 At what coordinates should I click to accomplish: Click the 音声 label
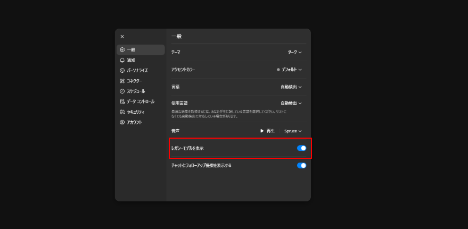point(176,131)
